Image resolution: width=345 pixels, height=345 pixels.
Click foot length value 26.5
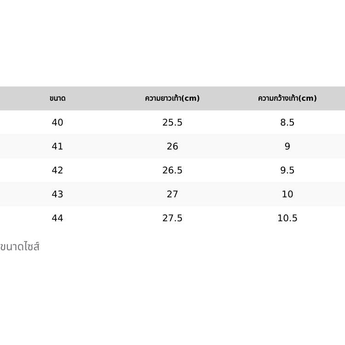pyautogui.click(x=172, y=170)
